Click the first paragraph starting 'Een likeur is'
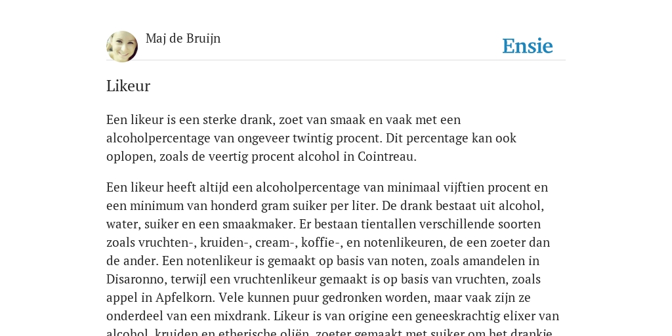This screenshot has height=336, width=672. tap(312, 138)
